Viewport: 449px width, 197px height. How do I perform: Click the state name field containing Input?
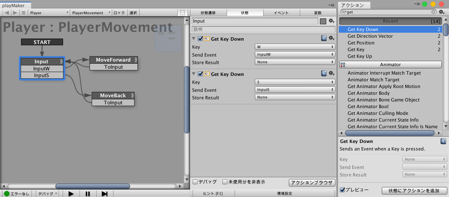click(x=255, y=21)
